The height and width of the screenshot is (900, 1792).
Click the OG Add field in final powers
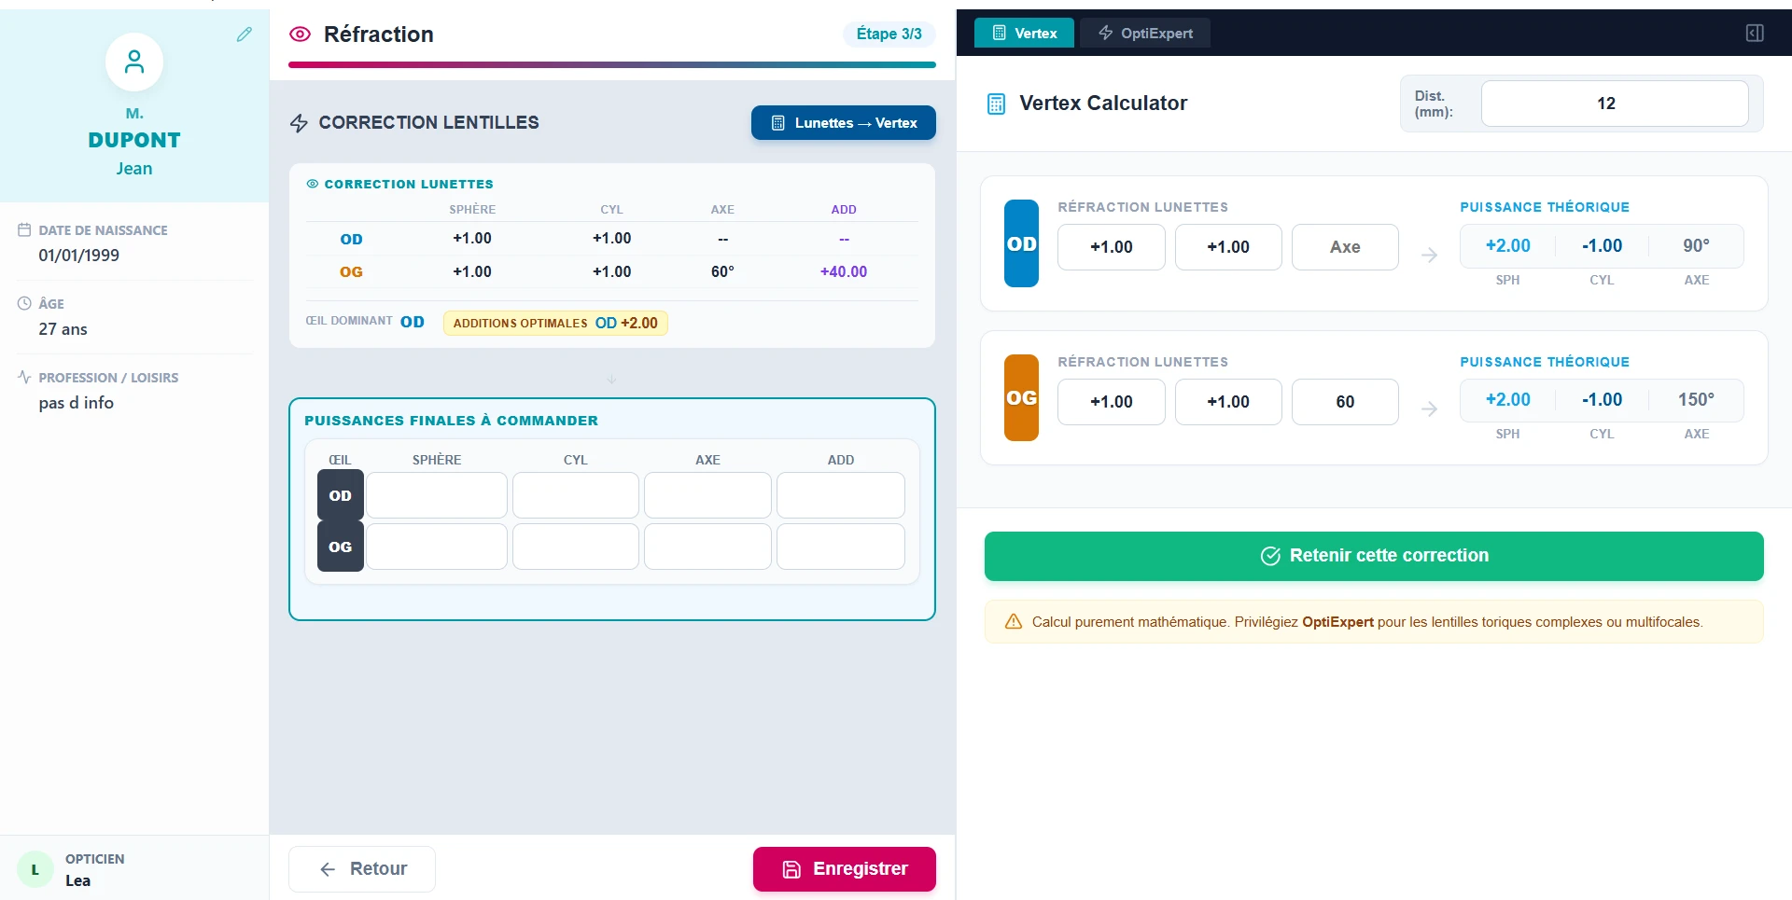coord(841,547)
